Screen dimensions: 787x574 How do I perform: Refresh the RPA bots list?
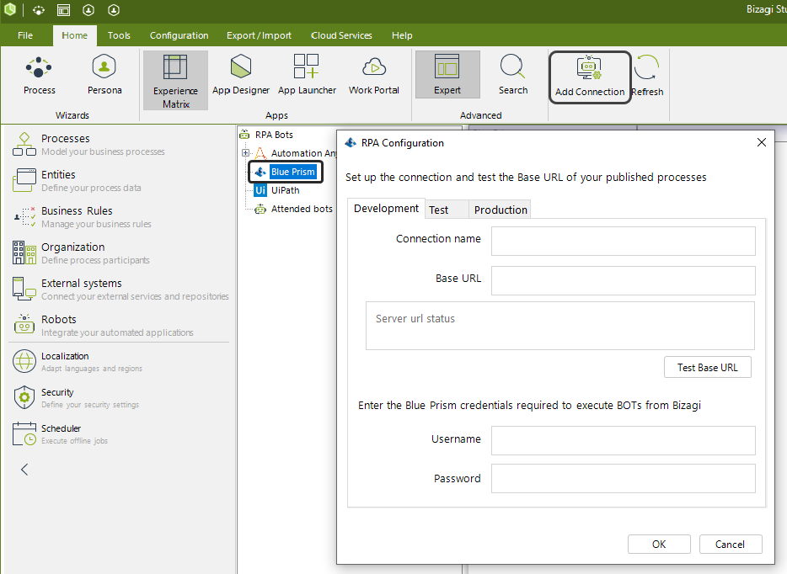point(647,77)
